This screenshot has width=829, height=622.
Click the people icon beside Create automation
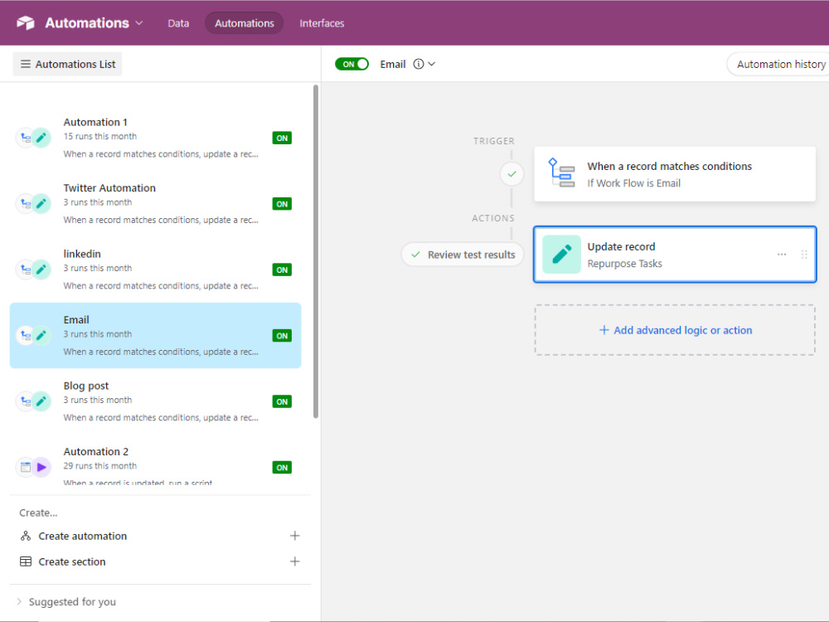(x=26, y=536)
